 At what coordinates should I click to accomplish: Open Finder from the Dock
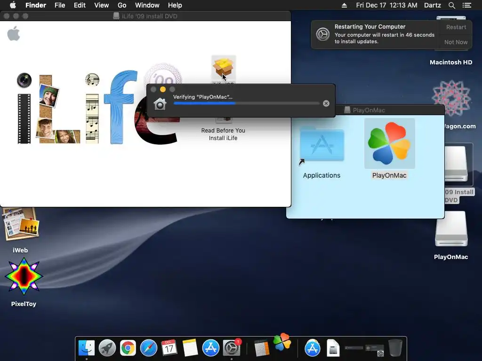(87, 348)
